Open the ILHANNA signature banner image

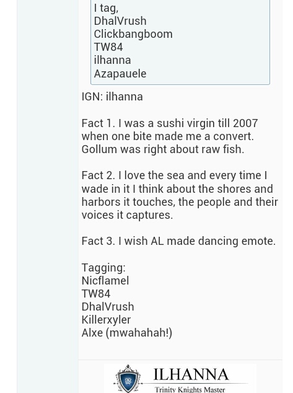(x=180, y=379)
